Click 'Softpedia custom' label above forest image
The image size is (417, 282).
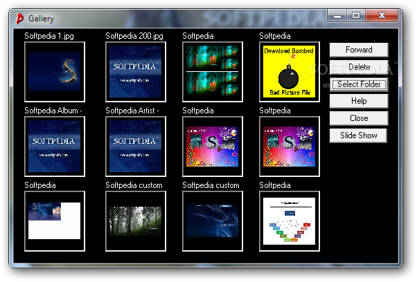[x=134, y=185]
